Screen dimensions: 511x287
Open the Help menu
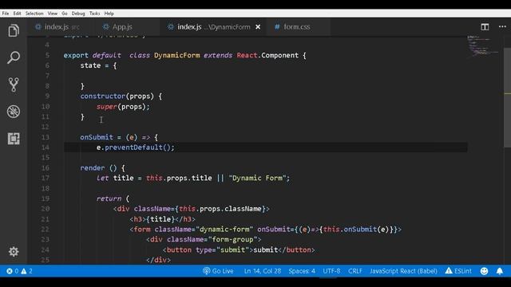click(x=109, y=14)
